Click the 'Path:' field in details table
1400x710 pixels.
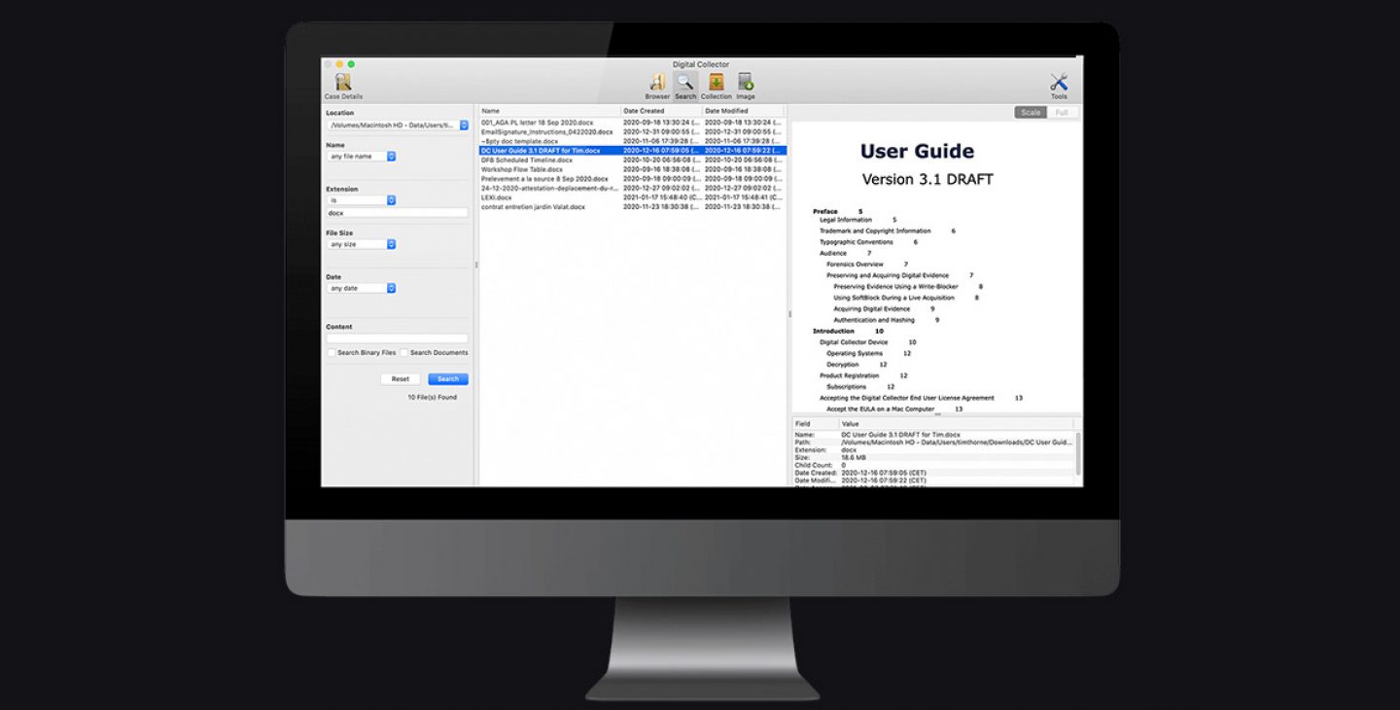coord(802,443)
